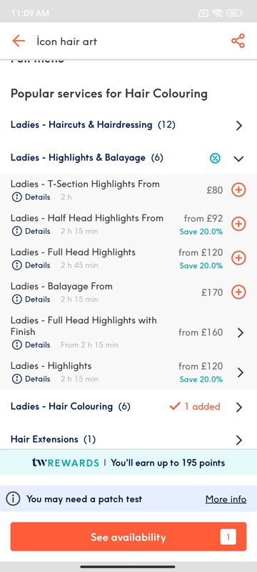
Task: Open Ladies - Highlights options chevron
Action: pyautogui.click(x=240, y=373)
